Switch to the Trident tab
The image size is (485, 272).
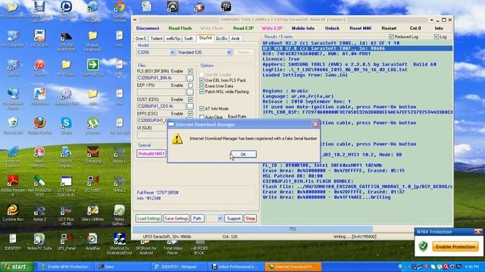156,39
